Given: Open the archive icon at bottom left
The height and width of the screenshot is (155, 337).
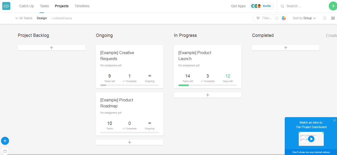Looking at the screenshot, I should click(5, 151).
